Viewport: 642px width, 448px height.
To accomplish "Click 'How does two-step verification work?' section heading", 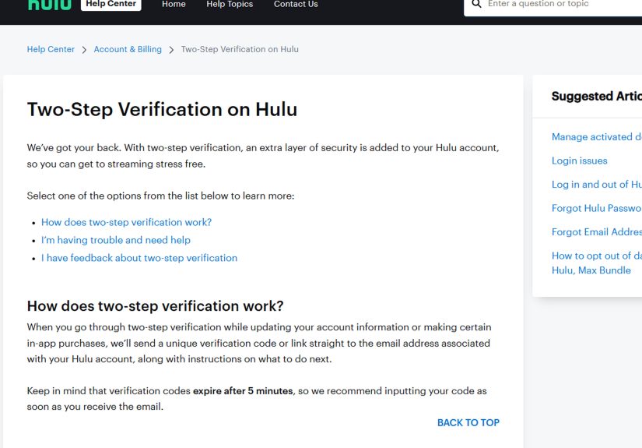I will [x=155, y=306].
